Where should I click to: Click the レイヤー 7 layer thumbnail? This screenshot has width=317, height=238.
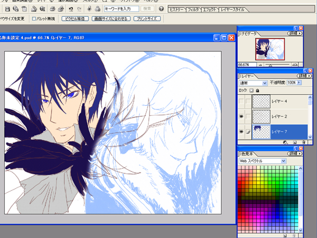[x=262, y=132]
